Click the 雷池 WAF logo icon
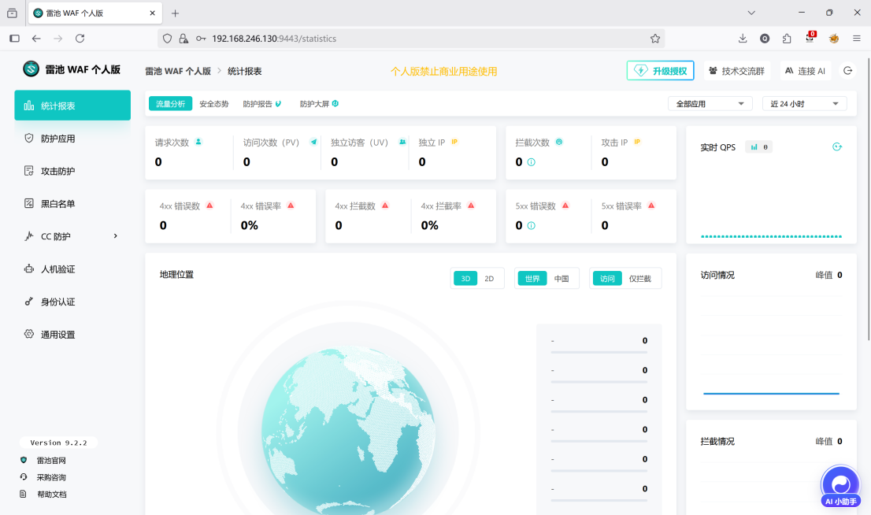This screenshot has width=871, height=515. [32, 69]
